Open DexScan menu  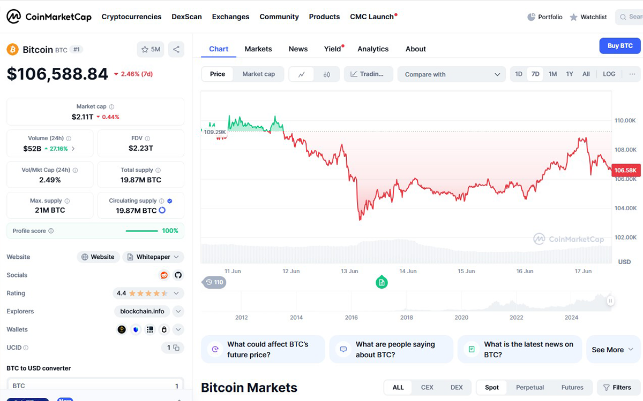click(186, 17)
